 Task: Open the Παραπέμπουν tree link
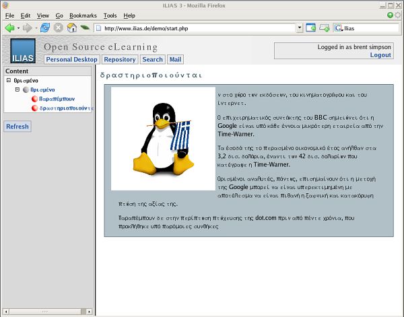pyautogui.click(x=57, y=99)
